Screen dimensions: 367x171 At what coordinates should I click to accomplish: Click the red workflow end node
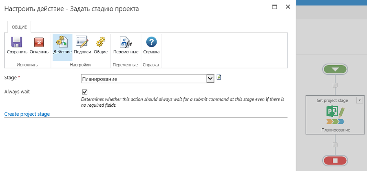tap(335, 161)
